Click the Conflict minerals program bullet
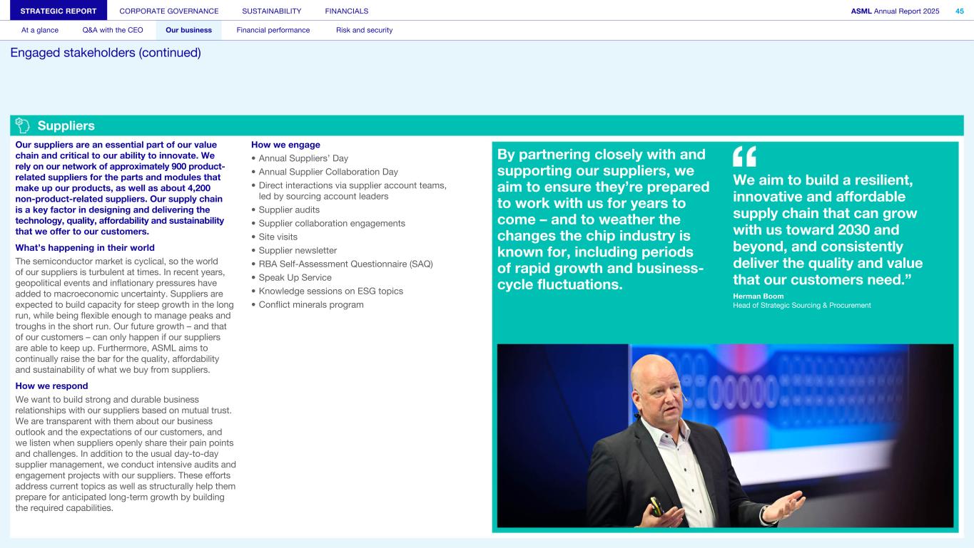Viewport: 974px width, 548px height. (x=310, y=304)
